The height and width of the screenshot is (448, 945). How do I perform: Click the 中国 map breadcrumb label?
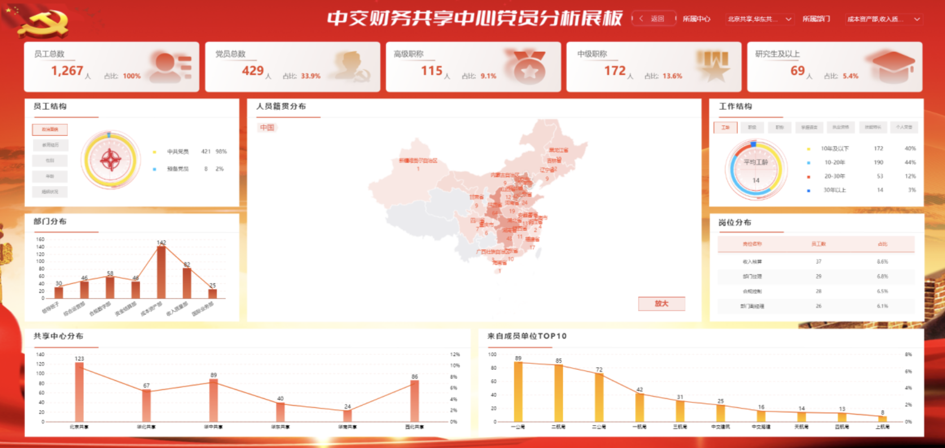click(267, 128)
